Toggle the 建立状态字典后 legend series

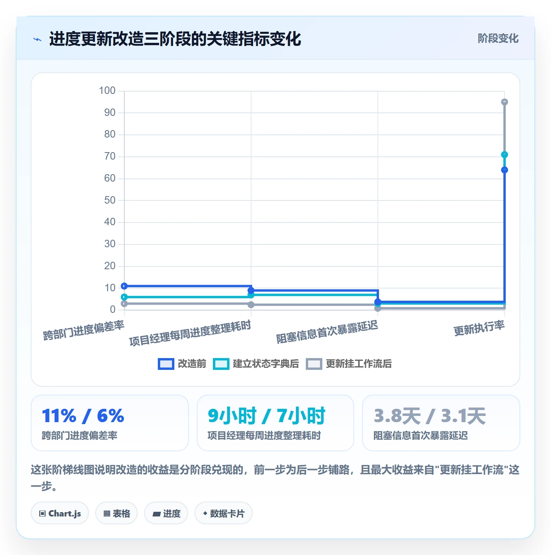[x=256, y=364]
